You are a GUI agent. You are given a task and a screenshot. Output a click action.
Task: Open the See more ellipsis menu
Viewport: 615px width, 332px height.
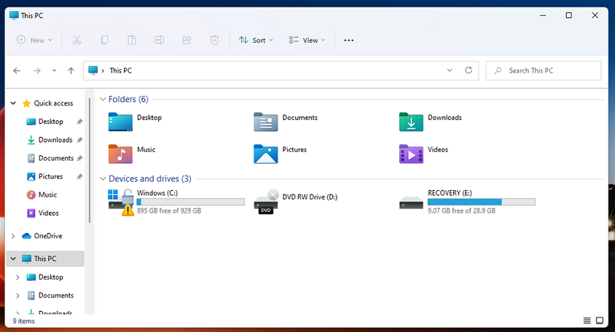(x=348, y=40)
